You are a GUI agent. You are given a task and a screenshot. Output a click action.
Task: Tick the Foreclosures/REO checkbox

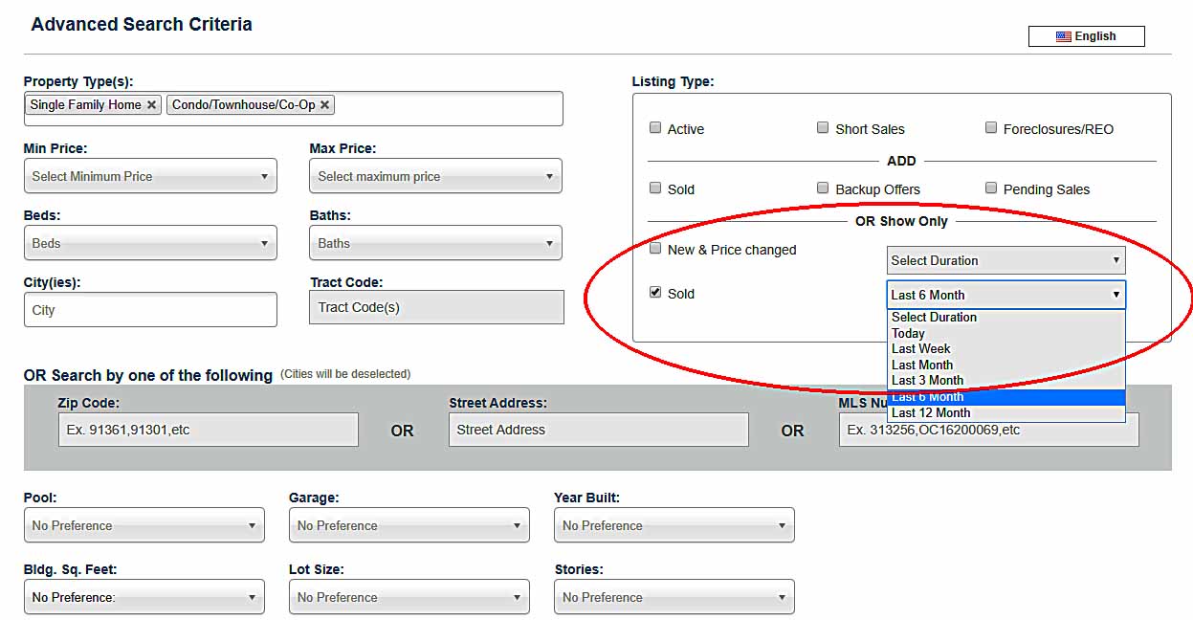(x=991, y=128)
